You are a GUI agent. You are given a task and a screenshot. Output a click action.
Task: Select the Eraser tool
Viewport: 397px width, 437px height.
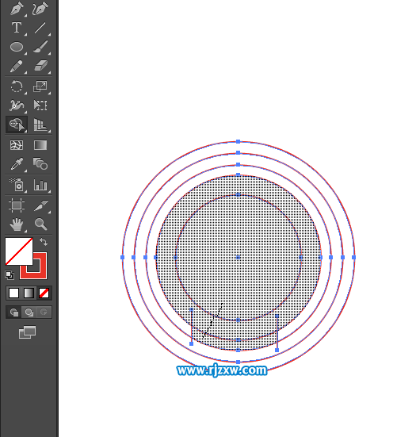click(40, 67)
